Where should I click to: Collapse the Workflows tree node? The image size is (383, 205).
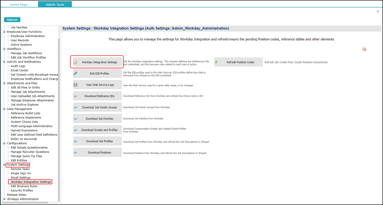[x=4, y=49]
